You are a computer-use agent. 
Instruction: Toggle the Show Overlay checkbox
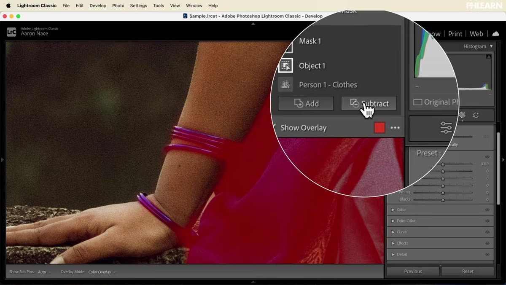coord(274,126)
